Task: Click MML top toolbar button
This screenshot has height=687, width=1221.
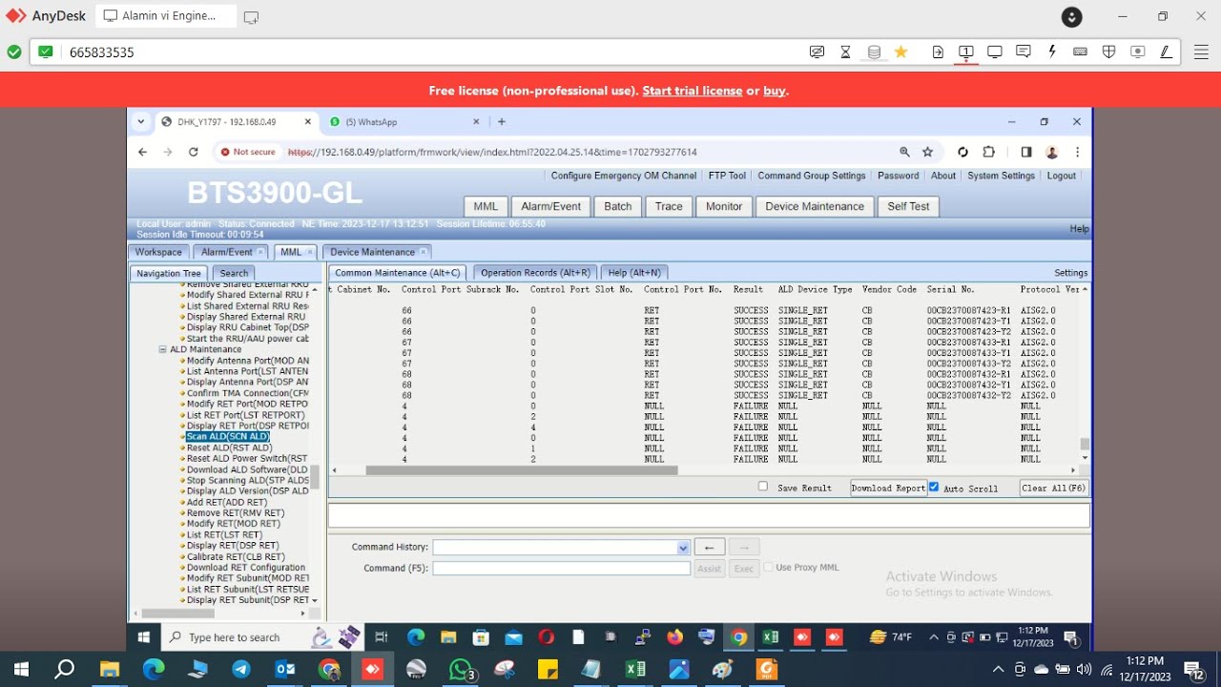Action: 486,206
